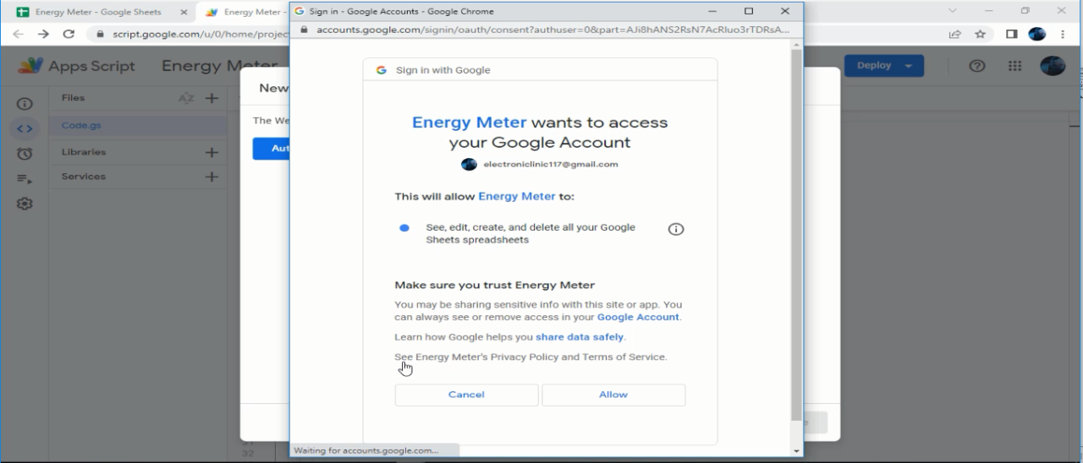Reload page in main Chrome window

(x=69, y=35)
